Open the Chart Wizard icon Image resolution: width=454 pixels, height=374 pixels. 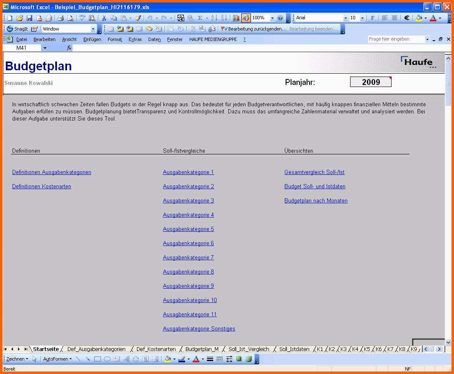click(236, 18)
